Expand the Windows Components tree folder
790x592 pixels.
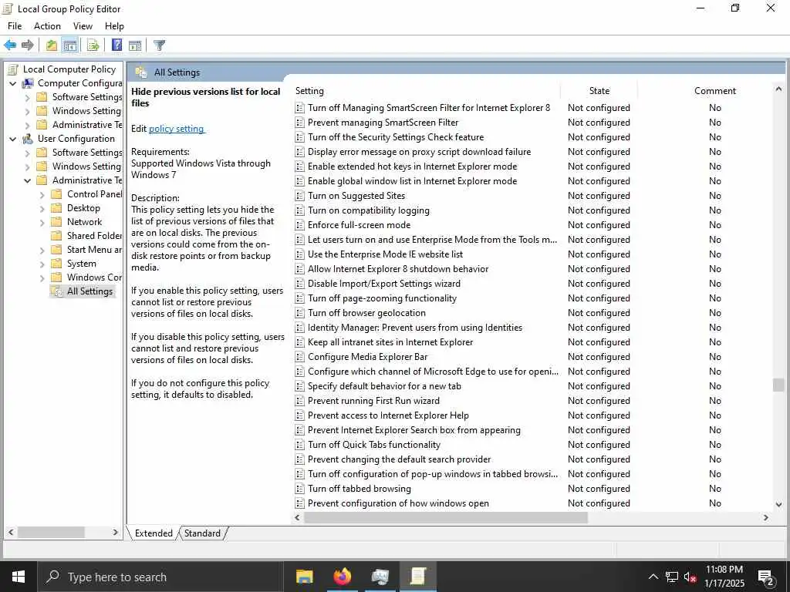tap(42, 277)
